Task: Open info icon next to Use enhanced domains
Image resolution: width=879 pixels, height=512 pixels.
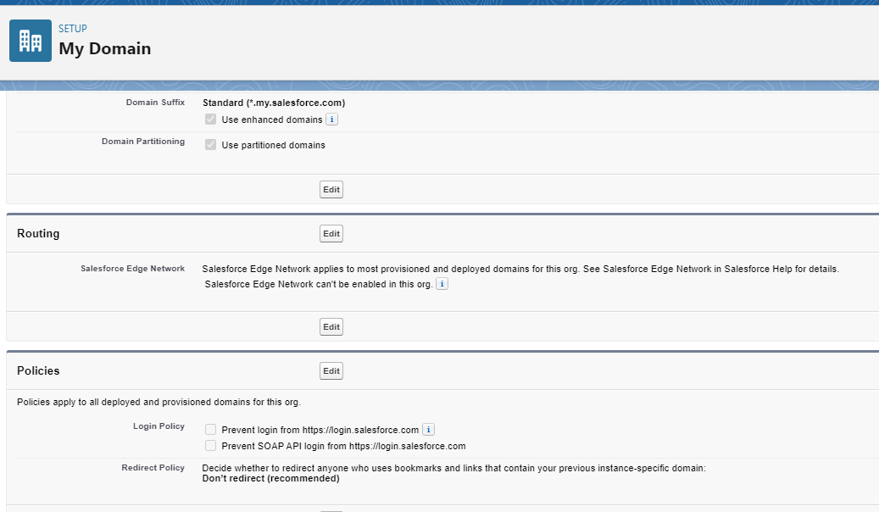Action: point(332,120)
